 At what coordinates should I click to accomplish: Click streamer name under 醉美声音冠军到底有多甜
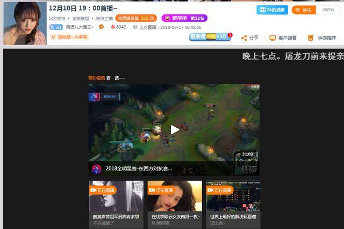click(x=103, y=223)
